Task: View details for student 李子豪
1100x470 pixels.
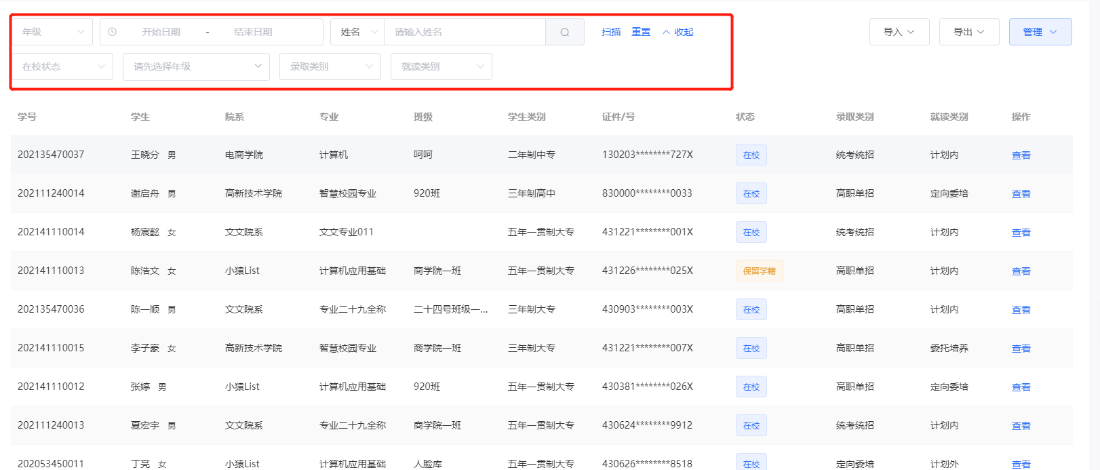Action: [1021, 349]
